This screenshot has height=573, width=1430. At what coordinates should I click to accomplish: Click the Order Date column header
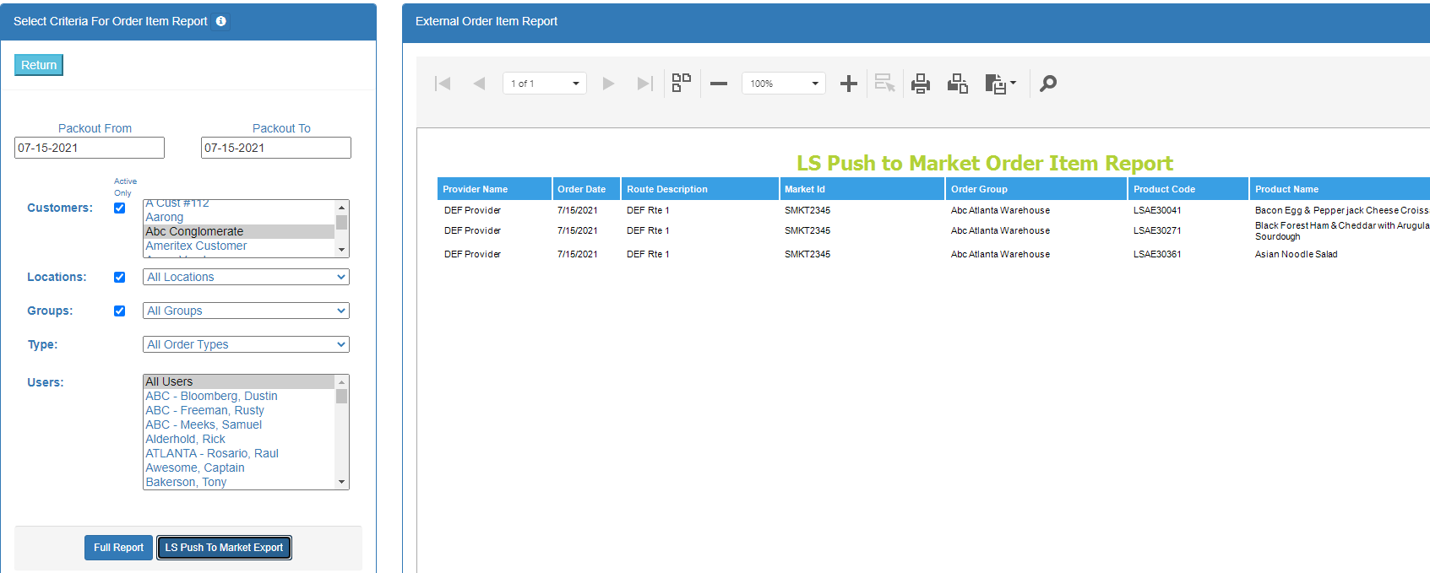[586, 189]
